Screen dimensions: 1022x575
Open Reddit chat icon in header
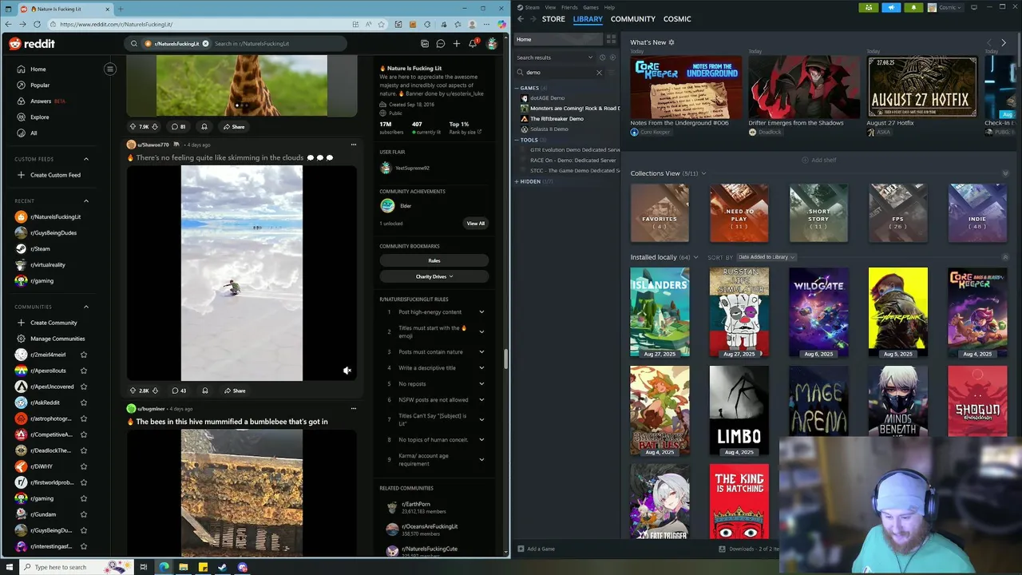441,44
